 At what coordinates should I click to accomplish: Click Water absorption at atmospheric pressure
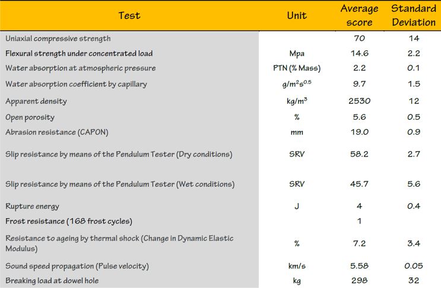coord(81,68)
